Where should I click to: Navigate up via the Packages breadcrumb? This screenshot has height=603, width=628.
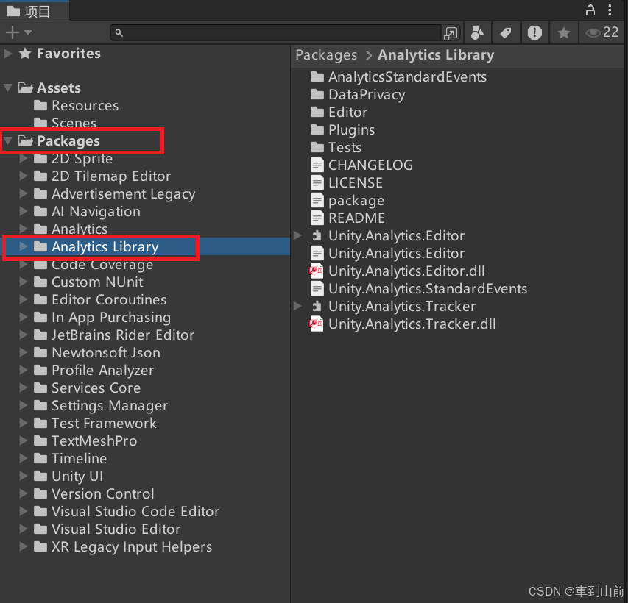coord(326,54)
